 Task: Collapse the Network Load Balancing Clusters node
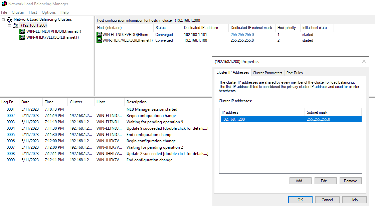[x=4, y=19]
